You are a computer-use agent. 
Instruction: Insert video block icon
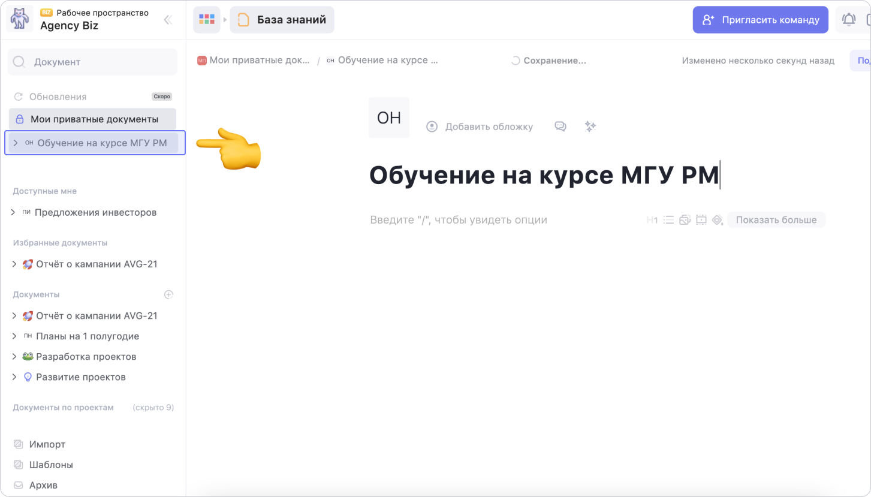point(701,220)
